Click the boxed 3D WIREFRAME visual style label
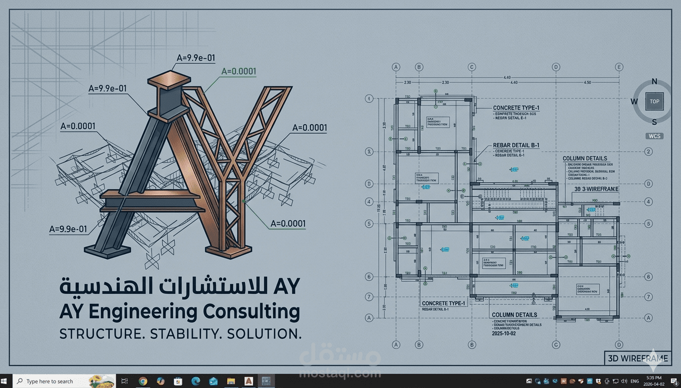This screenshot has height=388, width=681. (638, 358)
